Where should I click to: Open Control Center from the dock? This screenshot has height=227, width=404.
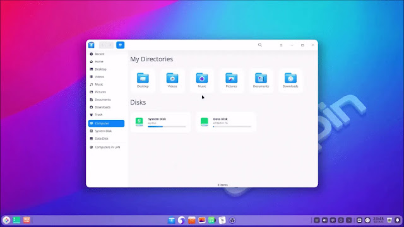(x=232, y=220)
